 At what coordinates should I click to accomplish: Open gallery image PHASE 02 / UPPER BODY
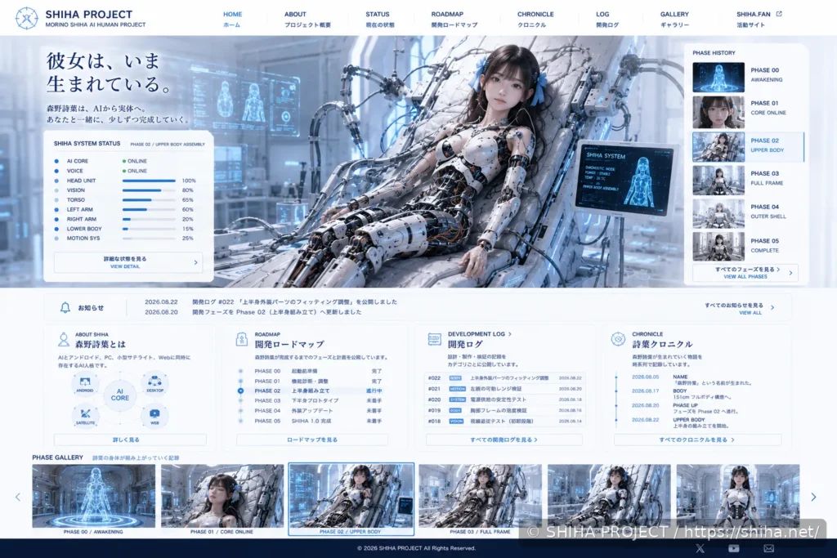tap(351, 496)
